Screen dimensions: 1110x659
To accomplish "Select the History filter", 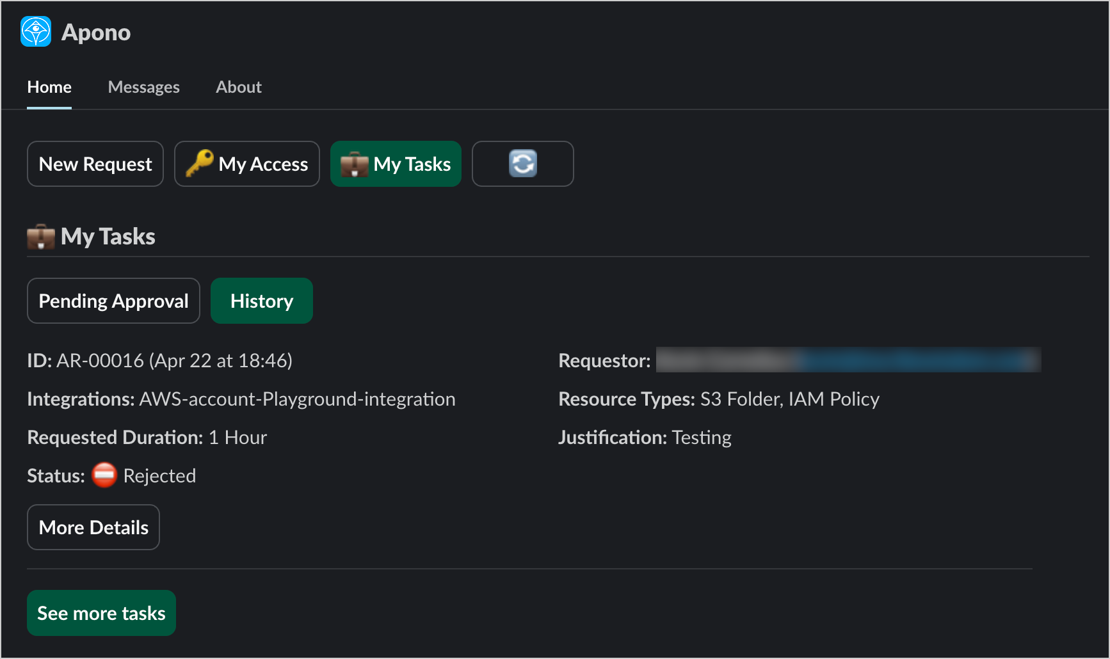I will [x=262, y=301].
